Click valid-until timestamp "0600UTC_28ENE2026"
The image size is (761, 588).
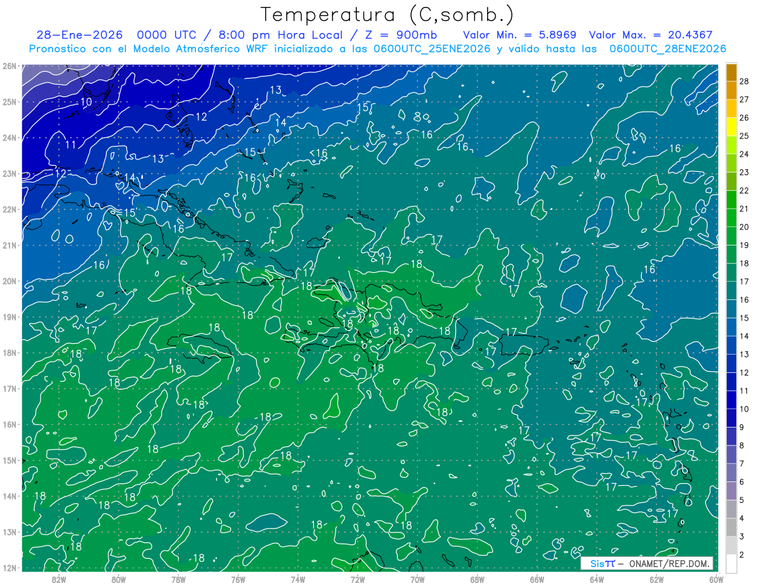(x=668, y=49)
